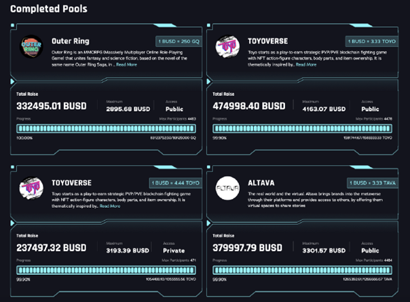Click square corner marker on Outer Ring card

coord(12,25)
